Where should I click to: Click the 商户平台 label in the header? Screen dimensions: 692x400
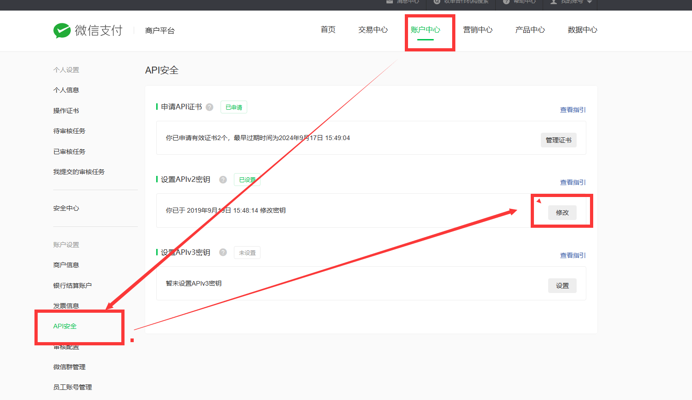pos(160,31)
